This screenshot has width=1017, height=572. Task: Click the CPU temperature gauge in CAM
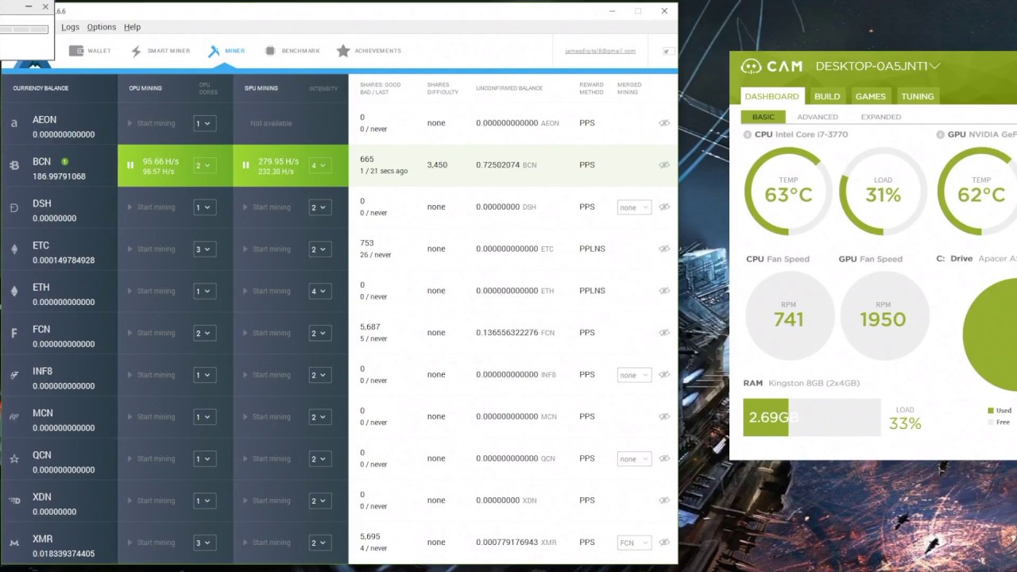(788, 191)
